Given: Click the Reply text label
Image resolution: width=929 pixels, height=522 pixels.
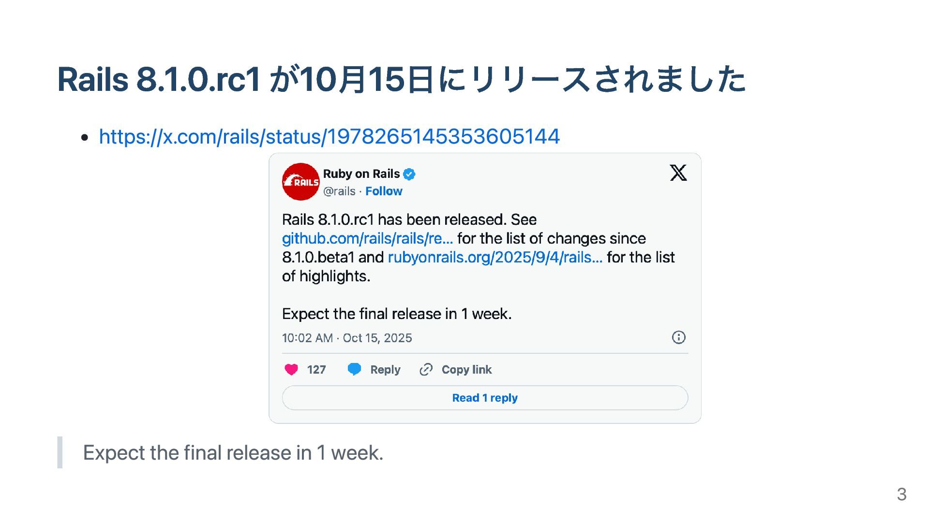Looking at the screenshot, I should tap(385, 370).
